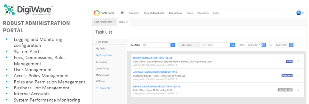Click the search magnifier button

click(x=233, y=45)
